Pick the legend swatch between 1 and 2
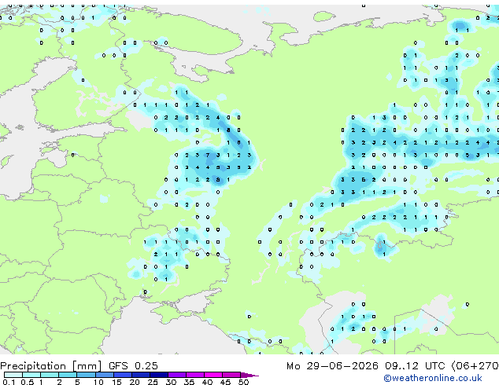This screenshot has height=385, width=499. coord(50,375)
